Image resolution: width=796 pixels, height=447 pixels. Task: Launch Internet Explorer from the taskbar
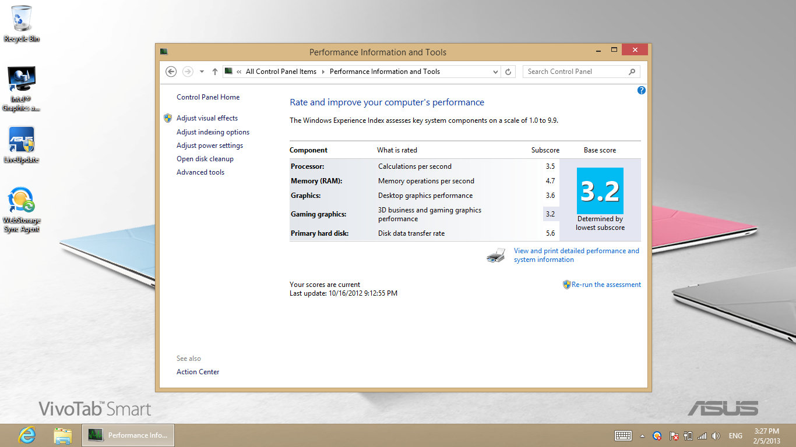27,435
